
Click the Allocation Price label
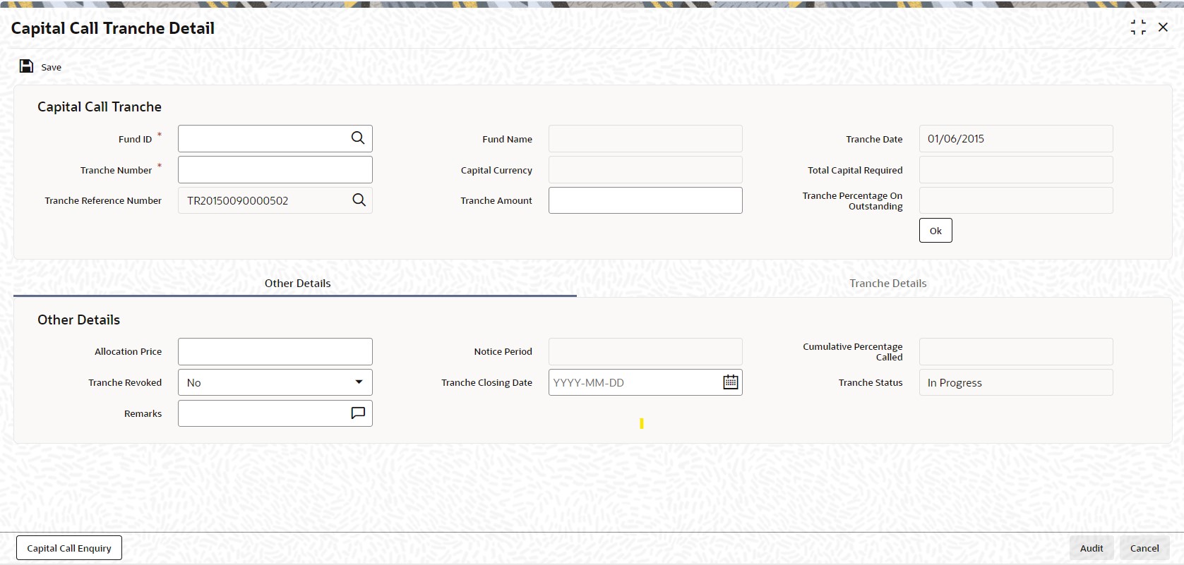point(128,351)
